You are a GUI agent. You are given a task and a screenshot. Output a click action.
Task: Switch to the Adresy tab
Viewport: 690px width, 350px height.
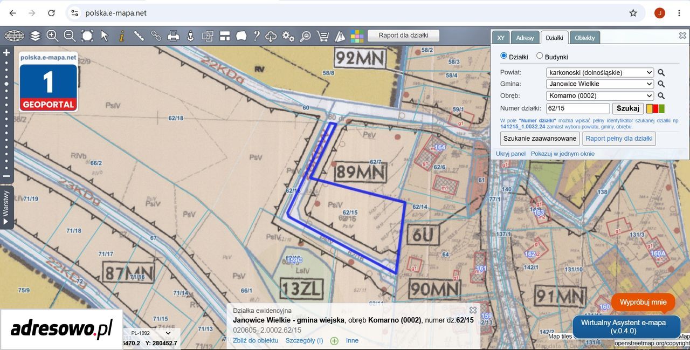[525, 37]
